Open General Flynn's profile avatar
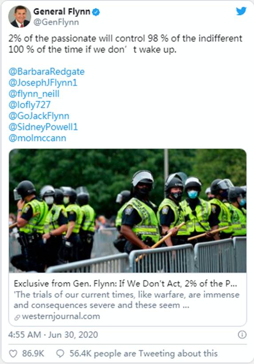The height and width of the screenshot is (364, 254). 20,16
